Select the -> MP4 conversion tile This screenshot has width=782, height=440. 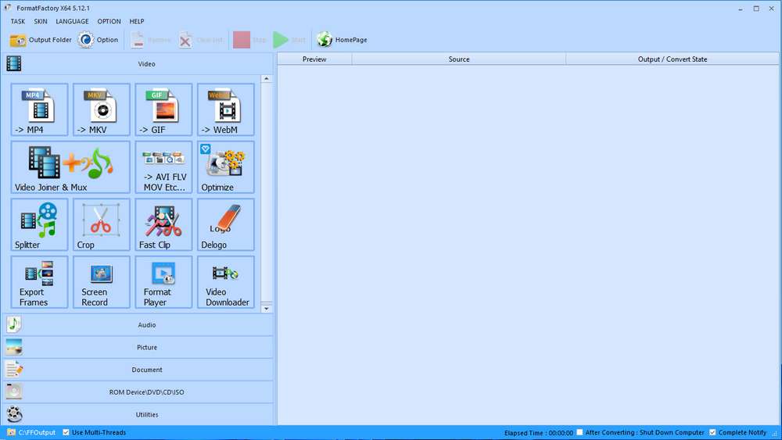[x=39, y=109]
